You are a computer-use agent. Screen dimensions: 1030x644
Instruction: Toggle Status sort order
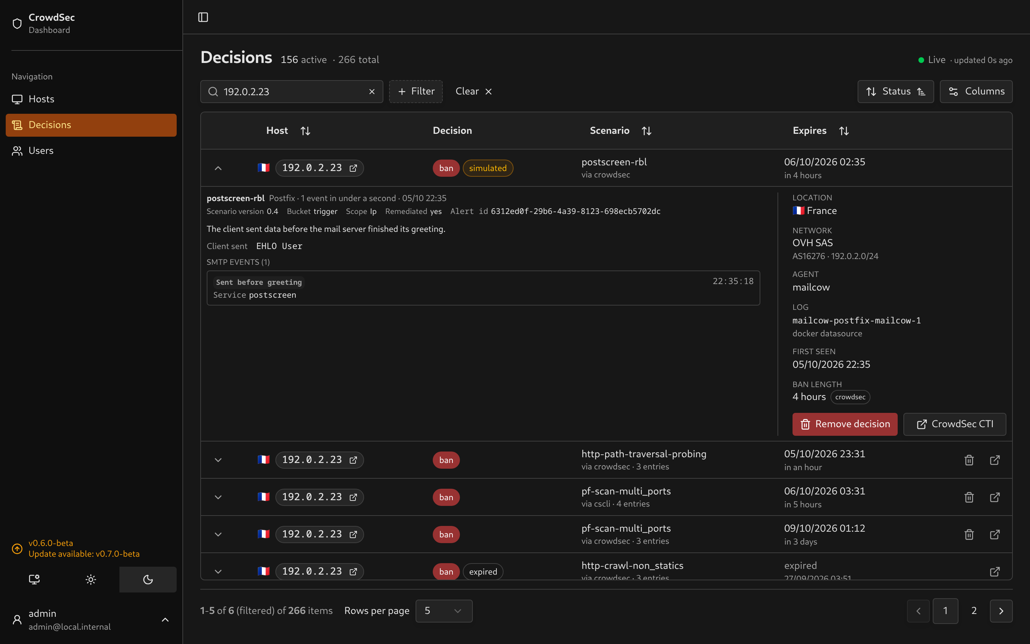point(896,91)
